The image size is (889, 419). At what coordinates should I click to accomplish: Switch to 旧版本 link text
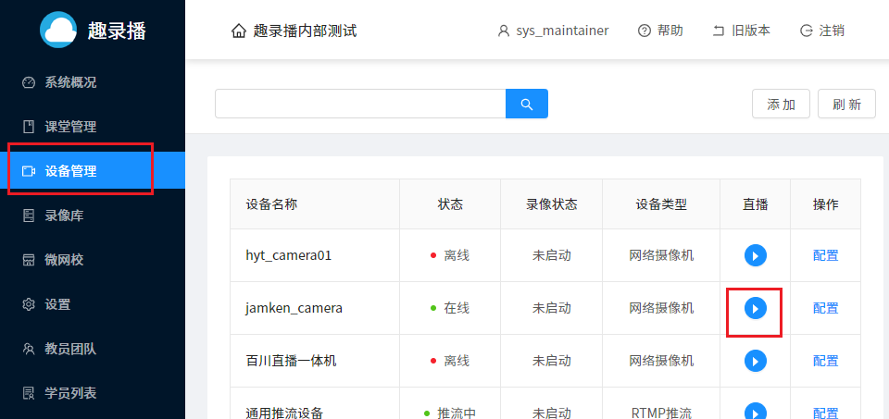751,31
